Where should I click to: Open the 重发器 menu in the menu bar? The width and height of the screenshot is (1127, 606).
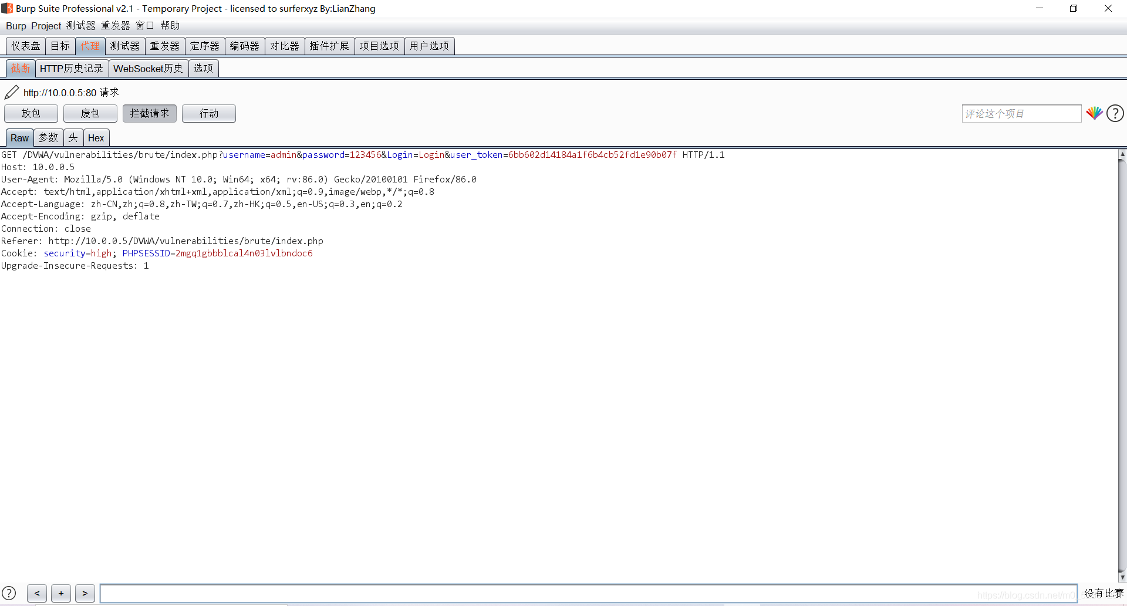click(116, 26)
